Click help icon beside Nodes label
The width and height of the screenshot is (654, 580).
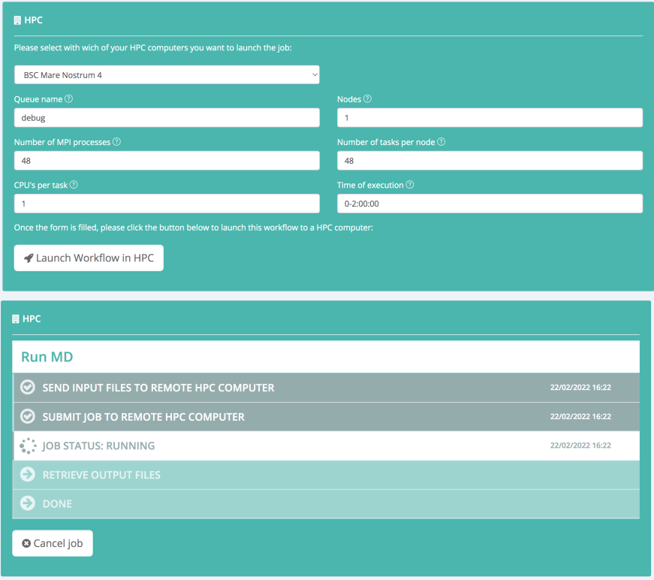367,99
